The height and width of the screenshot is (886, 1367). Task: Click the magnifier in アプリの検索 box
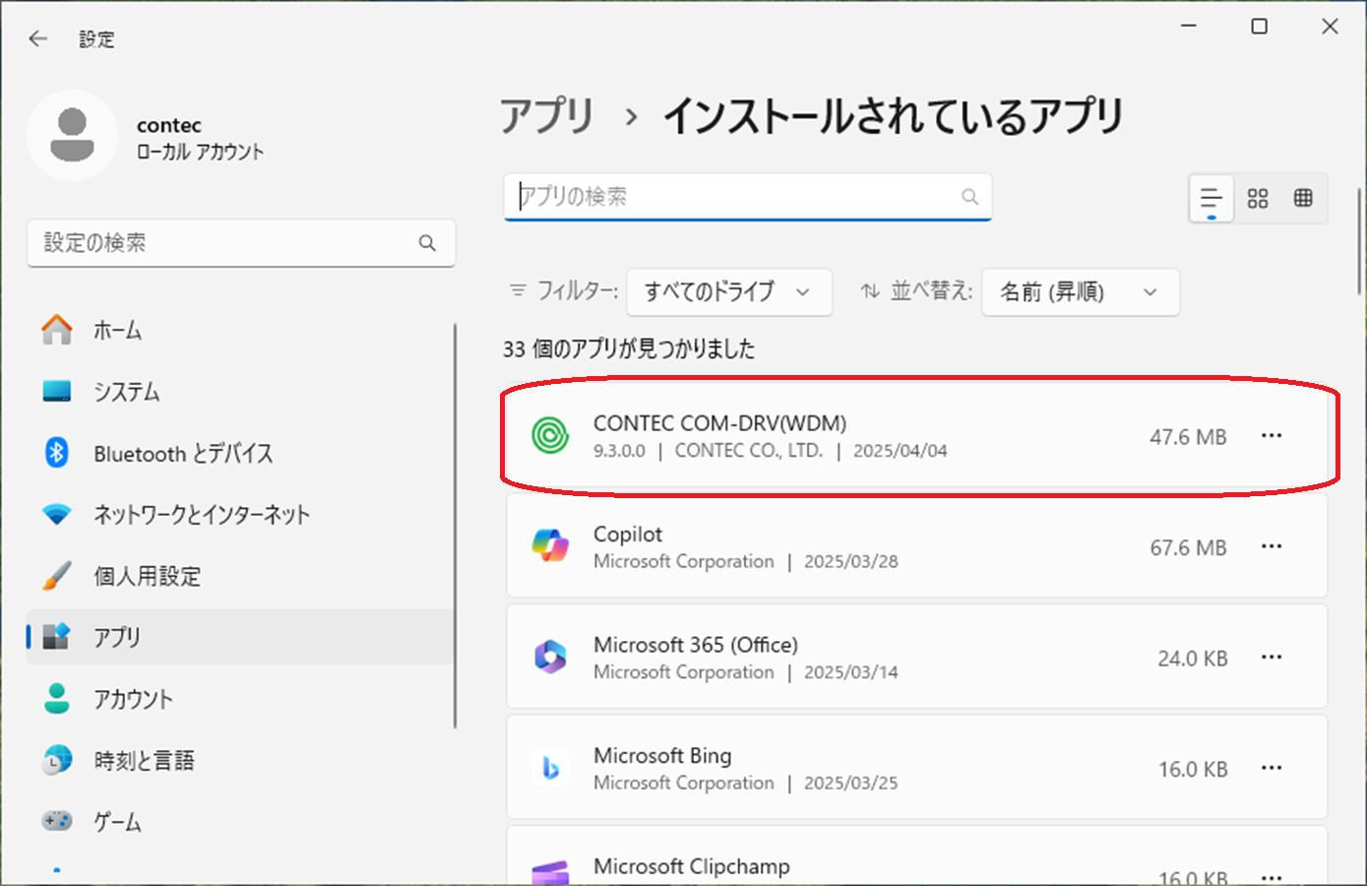tap(969, 197)
